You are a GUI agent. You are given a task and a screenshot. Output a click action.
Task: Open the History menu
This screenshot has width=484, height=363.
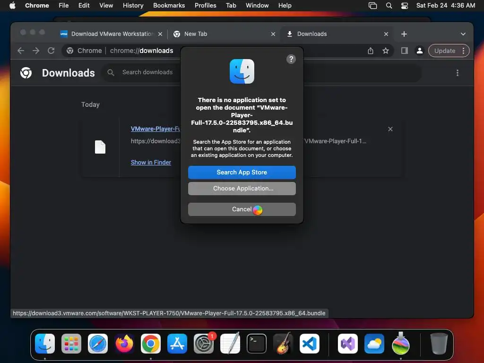coord(133,6)
